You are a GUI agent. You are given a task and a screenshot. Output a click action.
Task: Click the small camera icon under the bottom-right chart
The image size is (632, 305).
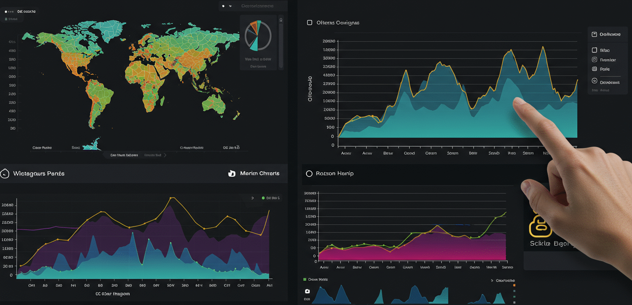[x=307, y=291]
